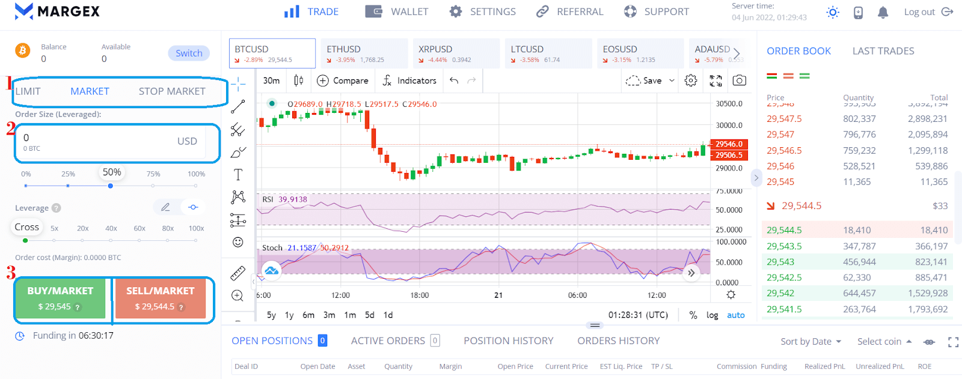Undo the last chart action
The image size is (962, 379).
click(454, 80)
